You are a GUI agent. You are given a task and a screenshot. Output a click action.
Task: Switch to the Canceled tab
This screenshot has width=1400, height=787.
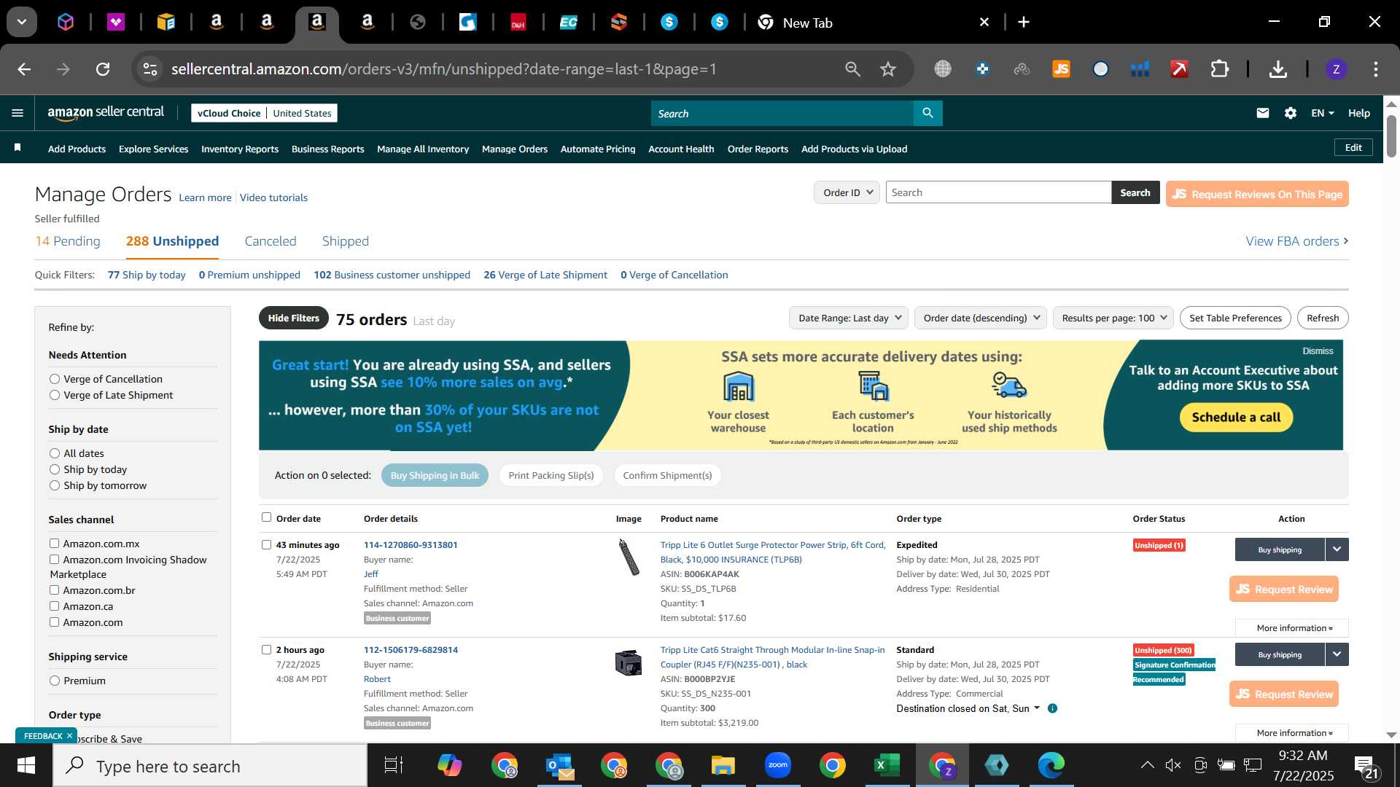(271, 241)
